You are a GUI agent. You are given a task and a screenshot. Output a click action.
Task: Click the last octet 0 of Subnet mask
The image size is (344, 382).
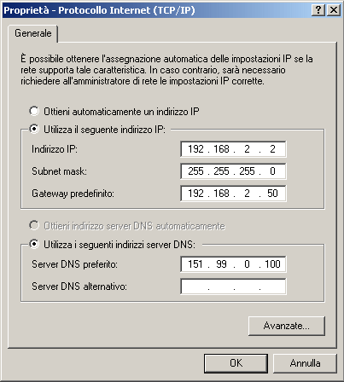[x=272, y=171]
